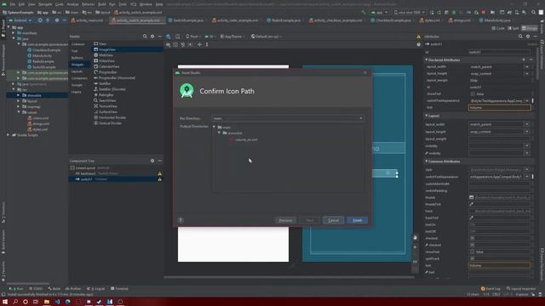Open the File menu
This screenshot has width=545, height=306.
coord(13,4)
